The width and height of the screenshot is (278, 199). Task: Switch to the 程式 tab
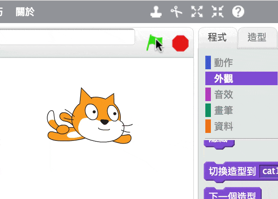(217, 37)
